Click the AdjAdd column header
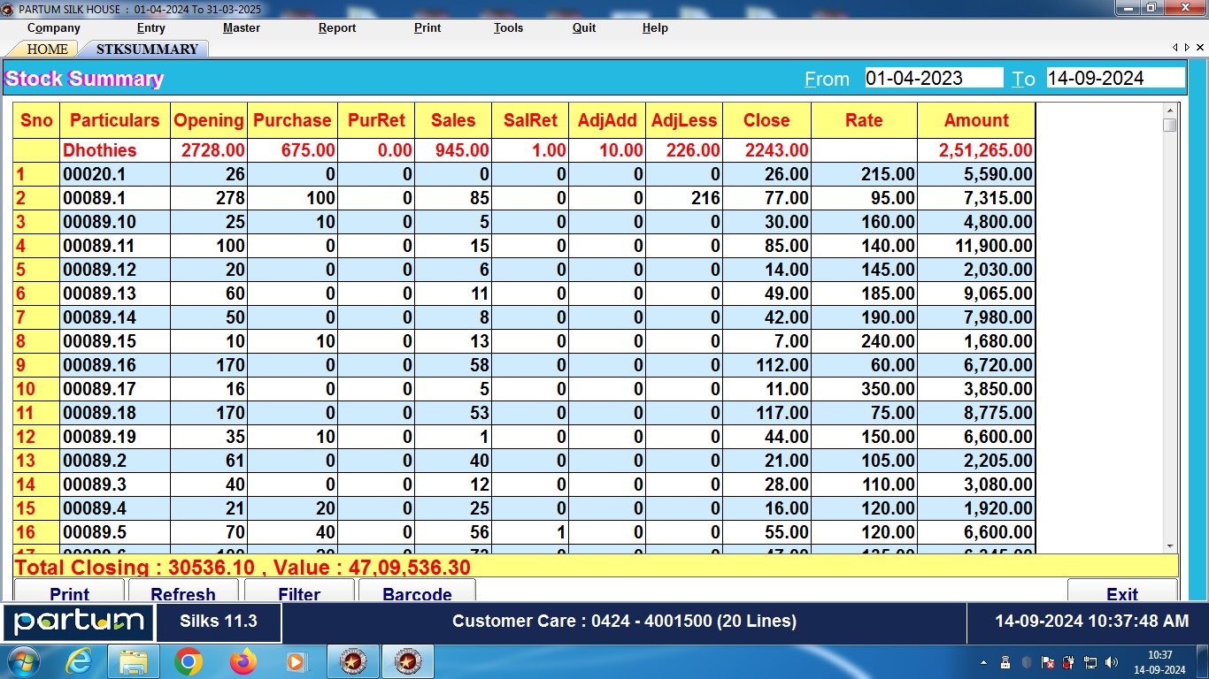1209x679 pixels. coord(607,120)
